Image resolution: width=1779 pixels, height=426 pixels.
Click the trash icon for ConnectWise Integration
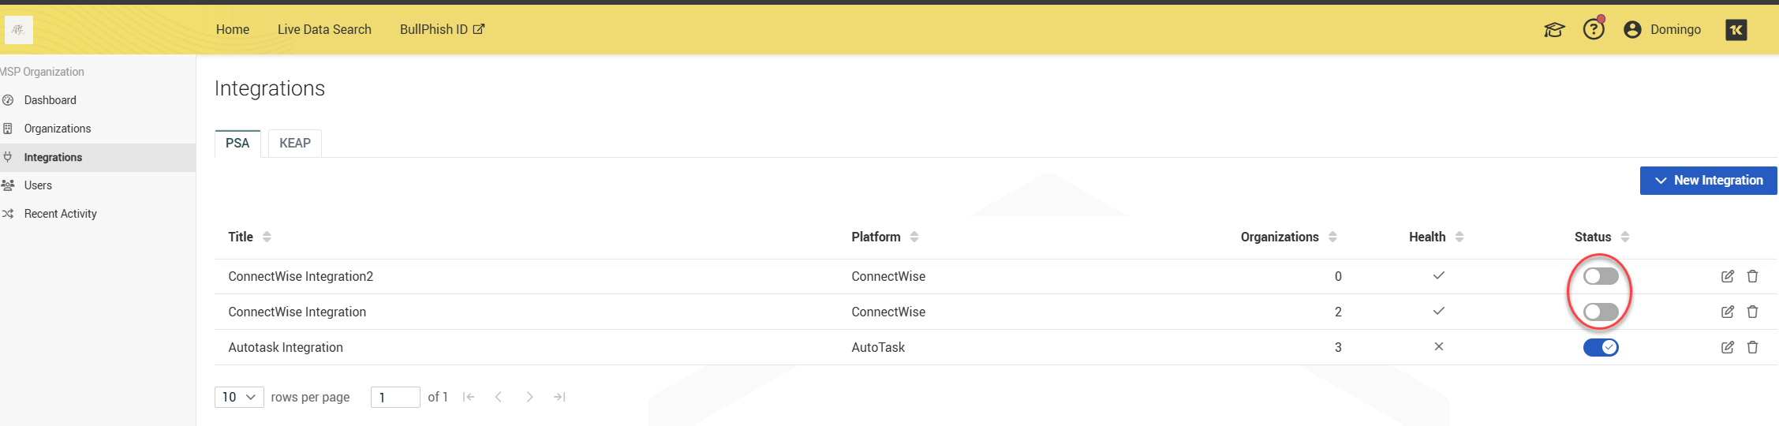[1752, 312]
